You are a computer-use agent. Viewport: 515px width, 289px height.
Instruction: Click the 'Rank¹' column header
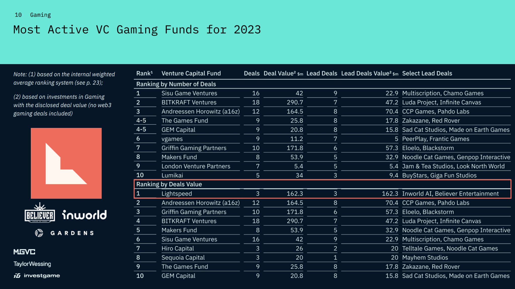coord(145,73)
